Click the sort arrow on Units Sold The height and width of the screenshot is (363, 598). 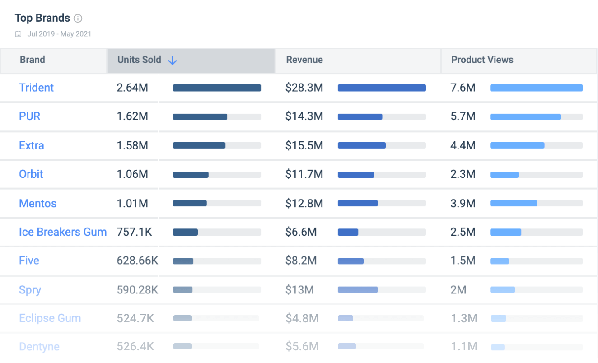pyautogui.click(x=173, y=60)
